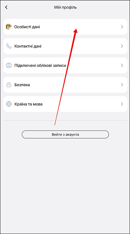
Task: Click the phone icon for Контактні дані
Action: 9,46
